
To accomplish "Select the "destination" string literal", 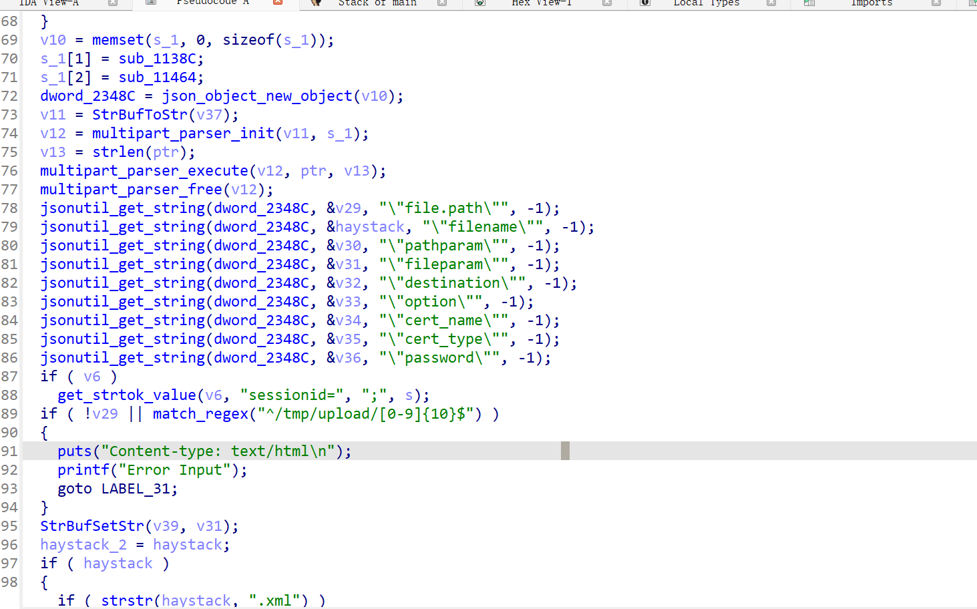I will [452, 283].
